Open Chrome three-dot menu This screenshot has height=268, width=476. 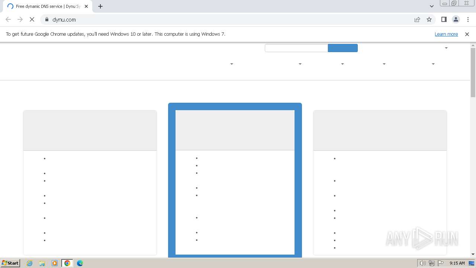[468, 19]
